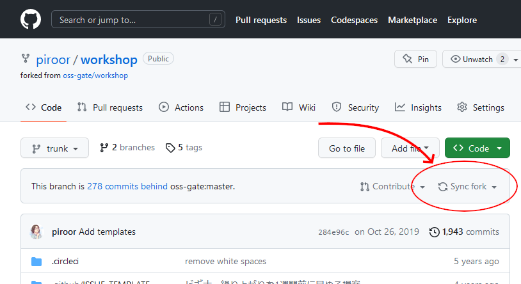Viewport: 521px width, 284px height.
Task: Switch to the Insights tab
Action: pos(418,107)
